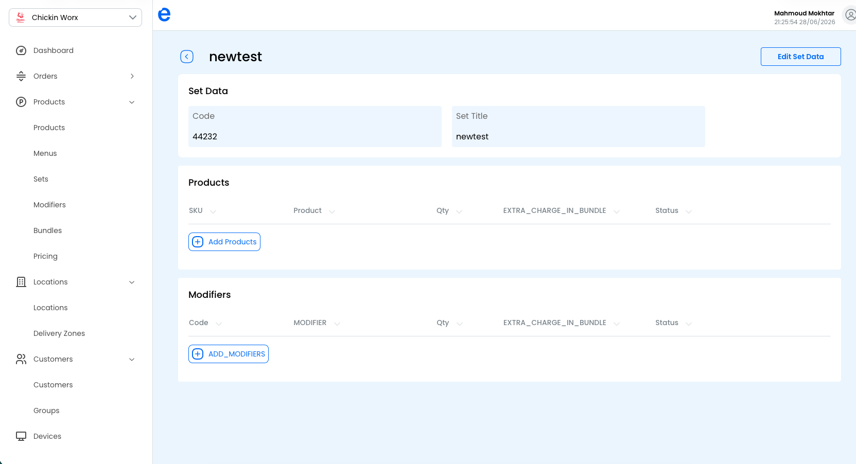Sort Products table Status chevron
The height and width of the screenshot is (464, 856).
tap(689, 211)
